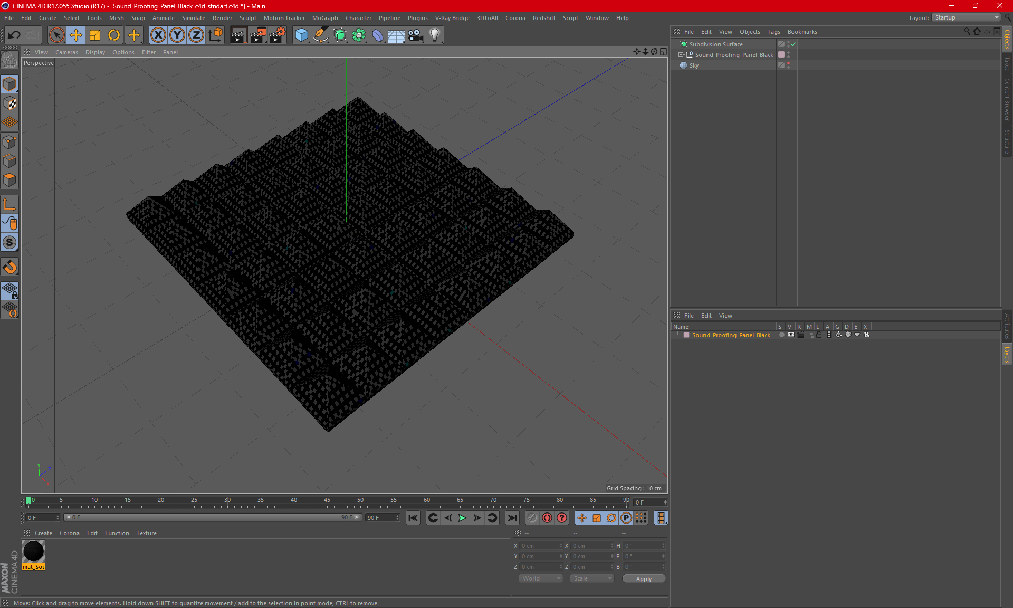1013x608 pixels.
Task: Switch to Points mode
Action: (9, 142)
